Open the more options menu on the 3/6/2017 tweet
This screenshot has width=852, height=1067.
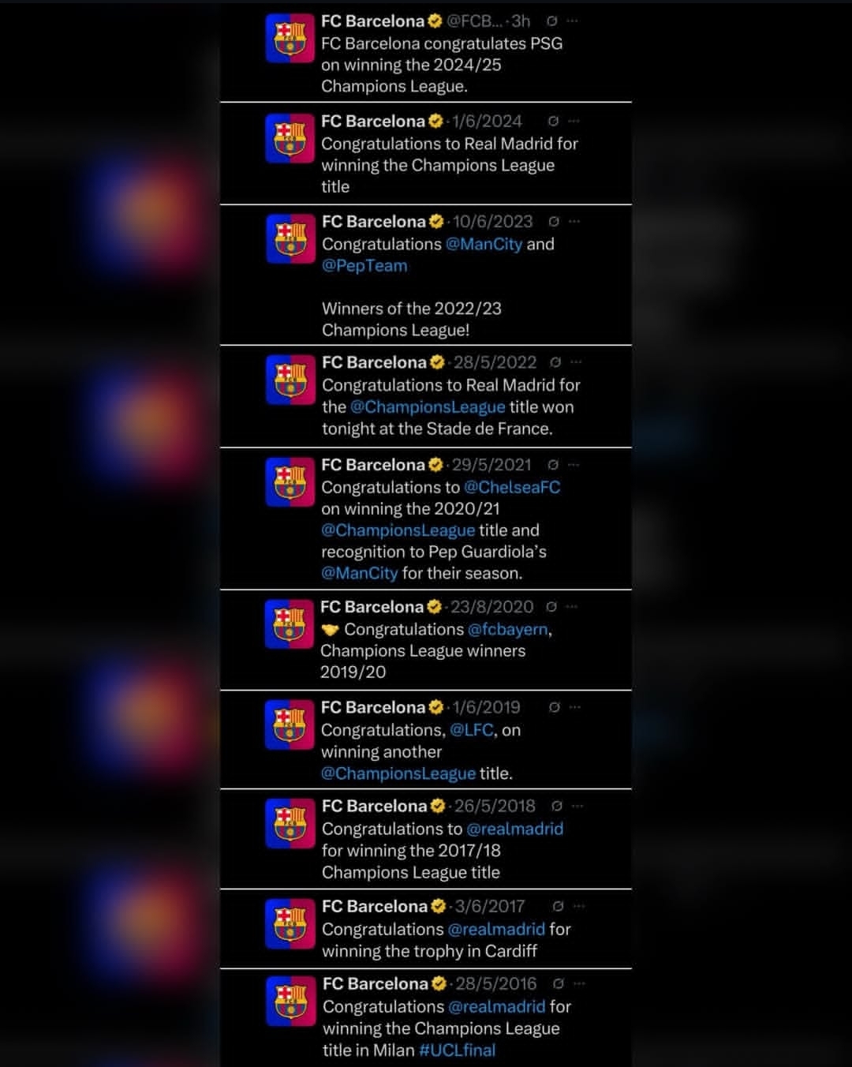[579, 906]
